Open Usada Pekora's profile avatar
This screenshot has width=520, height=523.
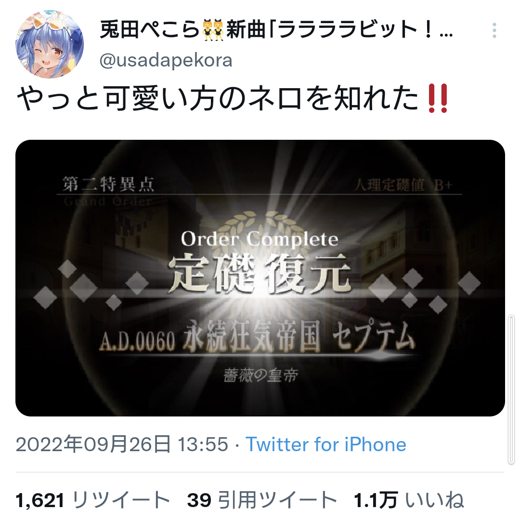click(x=50, y=44)
